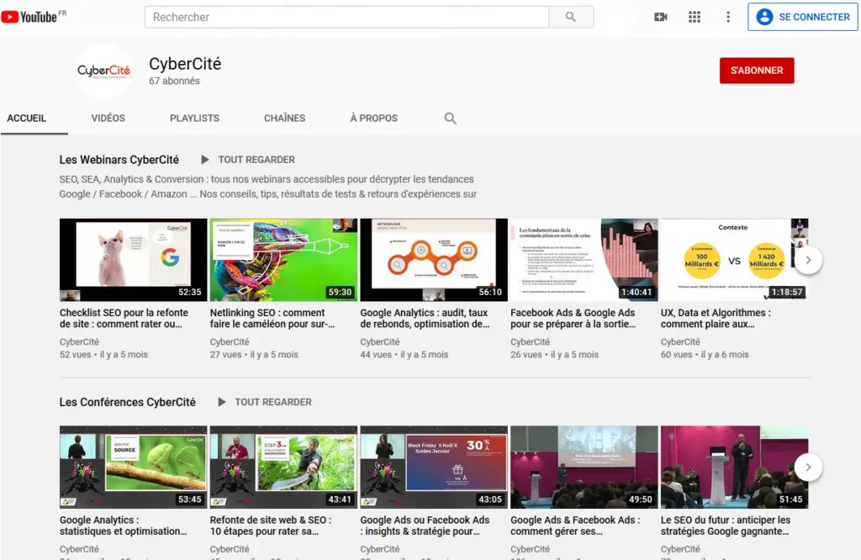
Task: Click title Facebook Ads & Google Ads pour
Action: 573,319
